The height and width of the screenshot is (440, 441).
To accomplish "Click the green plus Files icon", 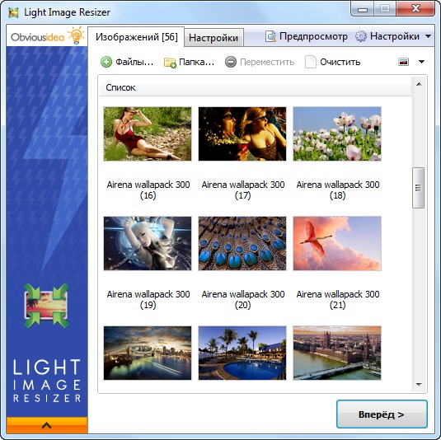I will tap(106, 62).
